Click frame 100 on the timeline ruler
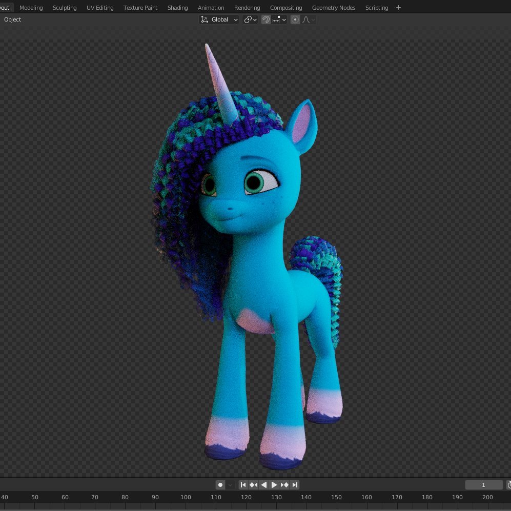The width and height of the screenshot is (511, 511). tap(186, 497)
